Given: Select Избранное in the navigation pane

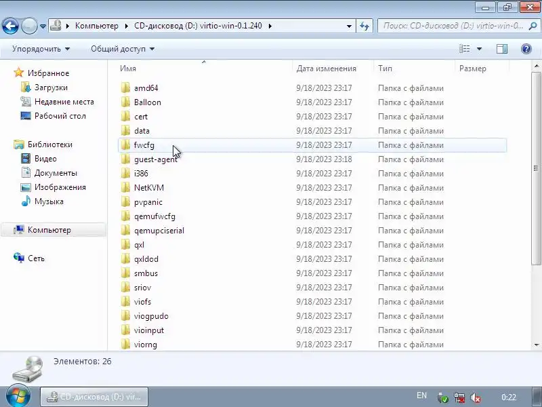Looking at the screenshot, I should pos(48,73).
